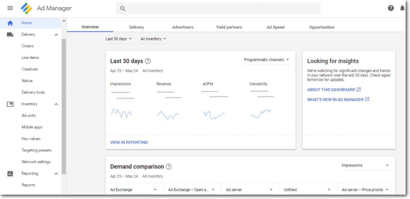
Task: Open Delivery tools in the sidebar
Action: [33, 92]
